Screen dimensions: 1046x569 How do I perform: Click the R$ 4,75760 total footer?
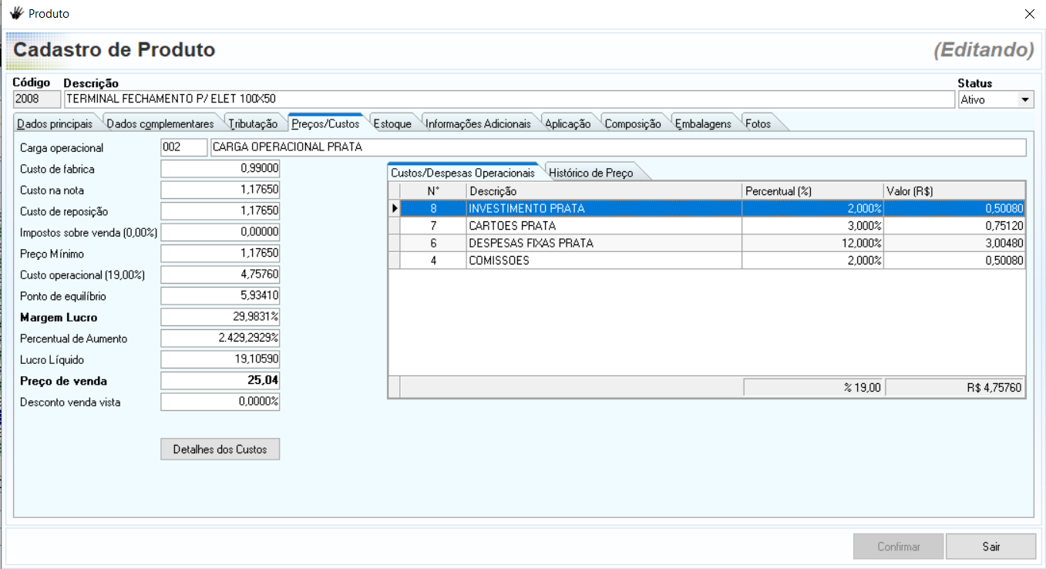[956, 388]
